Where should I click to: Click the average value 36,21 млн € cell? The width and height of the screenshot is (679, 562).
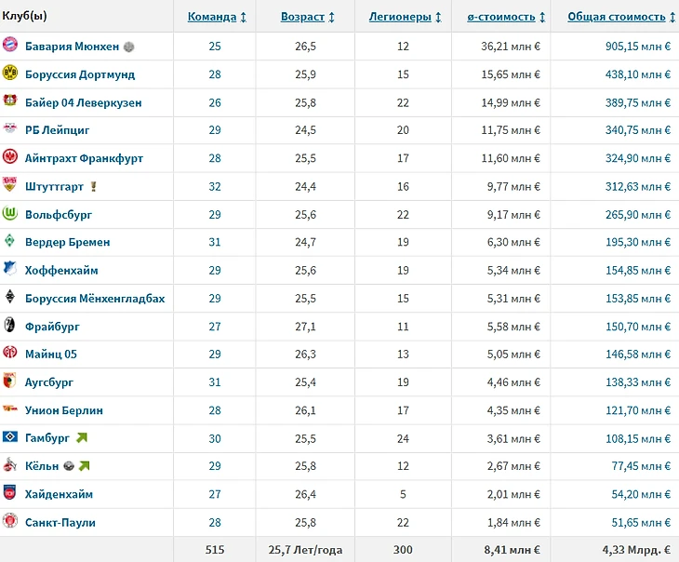(511, 47)
